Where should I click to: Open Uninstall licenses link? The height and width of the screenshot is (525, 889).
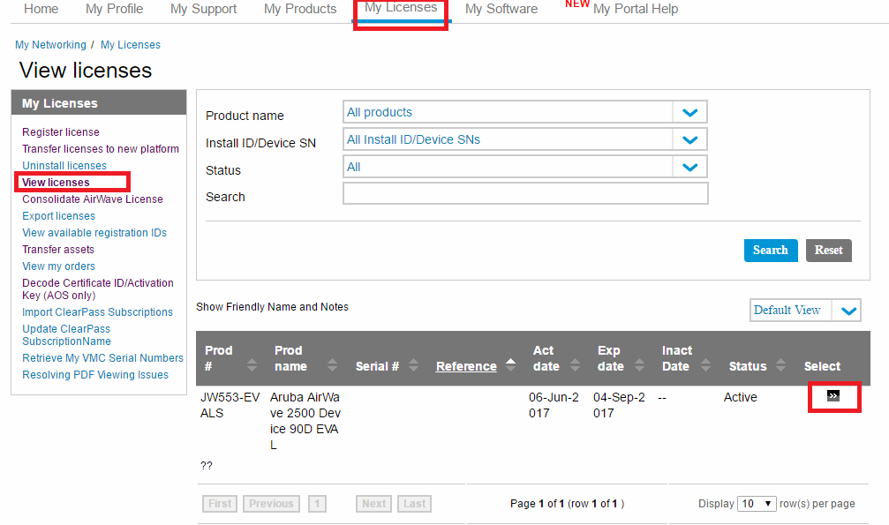[64, 166]
